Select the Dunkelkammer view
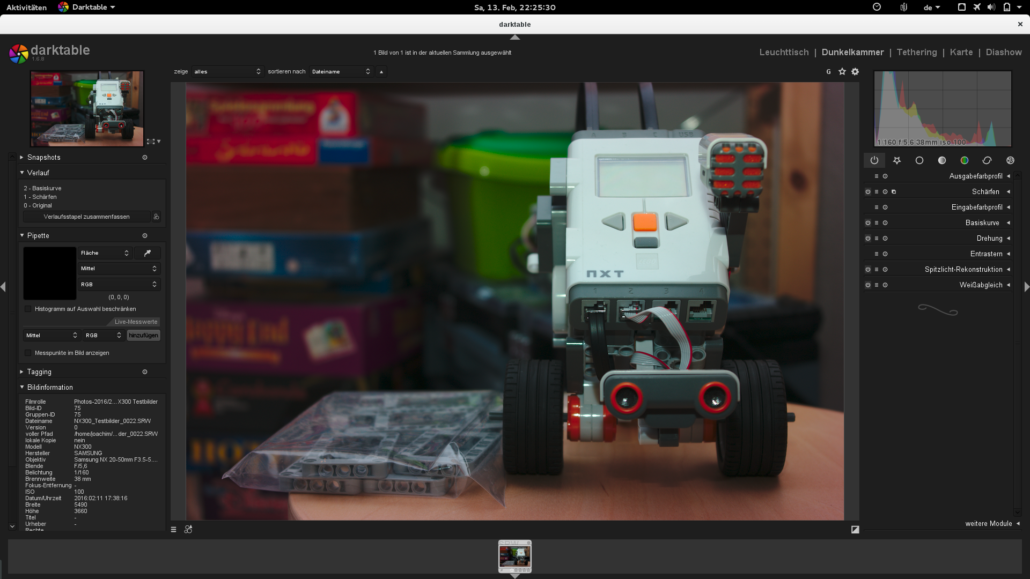The width and height of the screenshot is (1030, 579). pos(852,53)
